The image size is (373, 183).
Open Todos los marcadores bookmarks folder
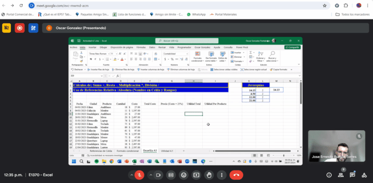coord(352,14)
